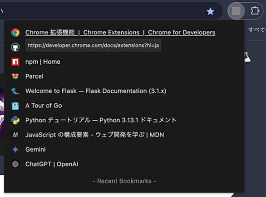Click the red npm favicon
This screenshot has height=197, width=266.
(x=15, y=62)
